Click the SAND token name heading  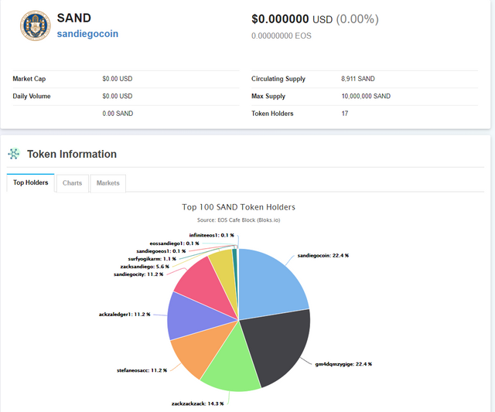(74, 18)
